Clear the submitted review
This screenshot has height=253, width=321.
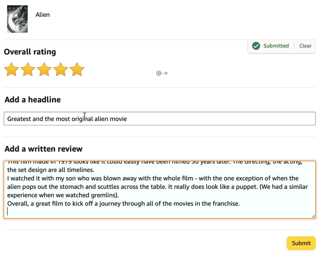305,46
